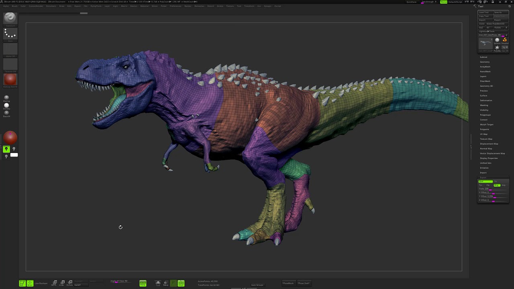
Task: Expand the Masking section
Action: click(484, 105)
